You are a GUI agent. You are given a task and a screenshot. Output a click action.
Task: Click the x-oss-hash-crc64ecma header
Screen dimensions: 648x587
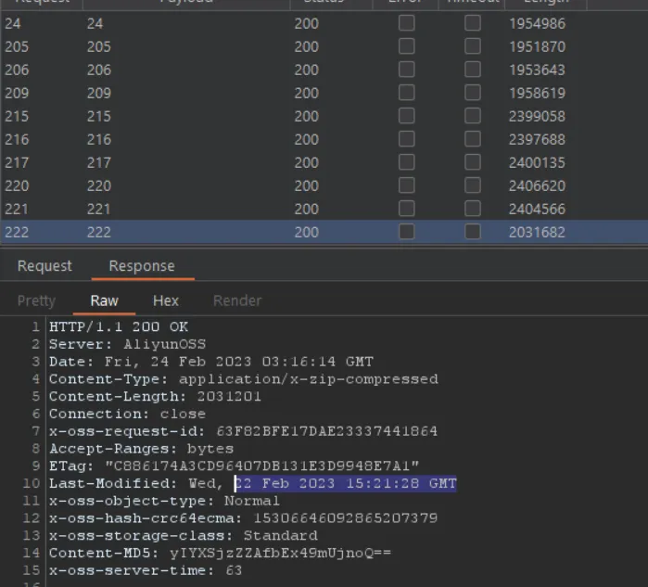pos(243,518)
